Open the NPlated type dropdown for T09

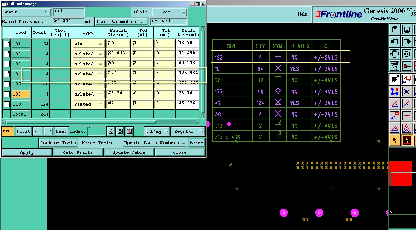point(88,94)
